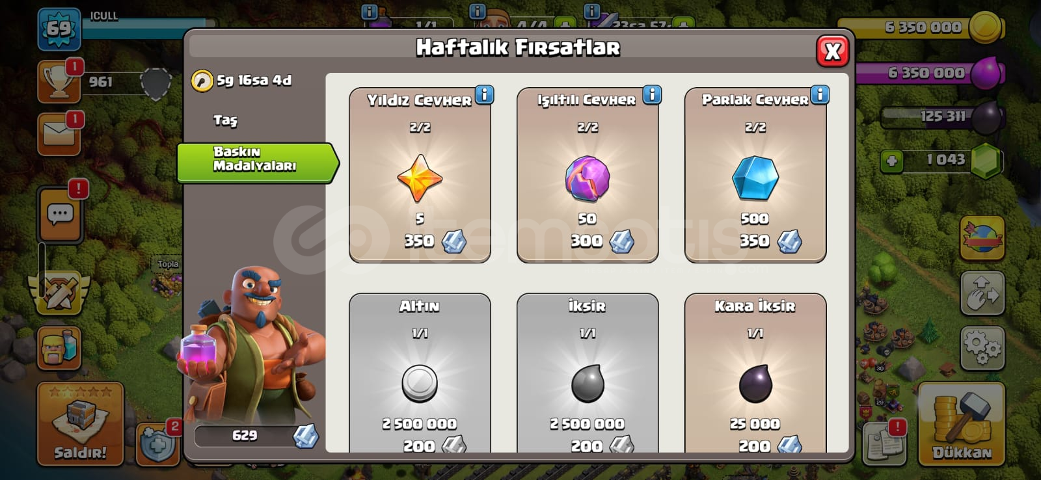Switch to the Taş tab
The image size is (1041, 480).
225,120
